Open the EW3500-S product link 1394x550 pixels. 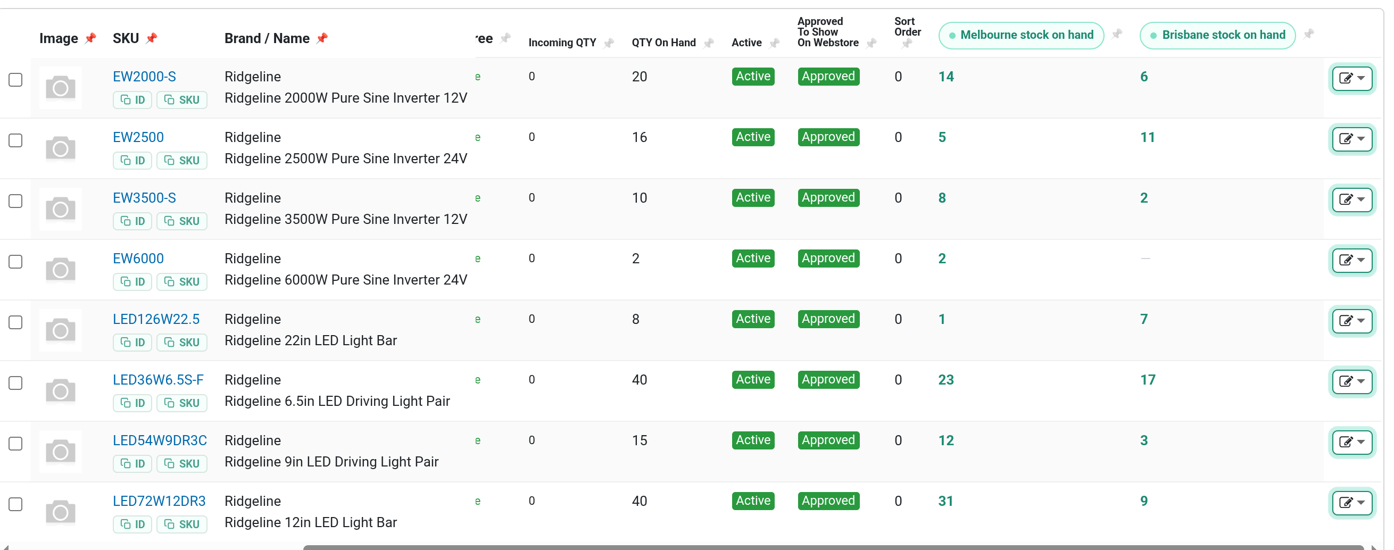coord(145,198)
